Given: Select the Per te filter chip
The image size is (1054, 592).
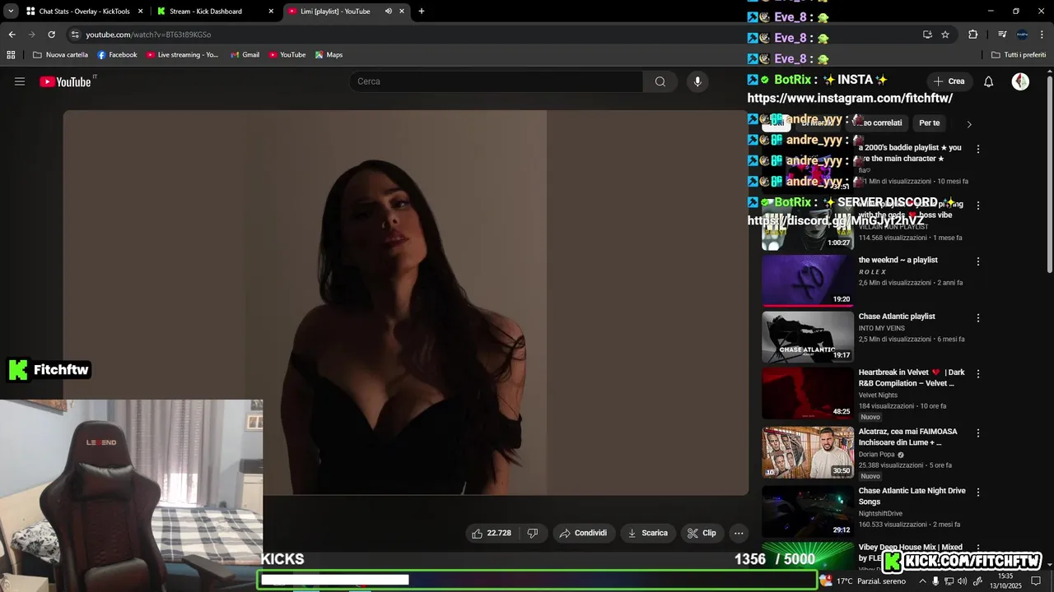Looking at the screenshot, I should (930, 123).
